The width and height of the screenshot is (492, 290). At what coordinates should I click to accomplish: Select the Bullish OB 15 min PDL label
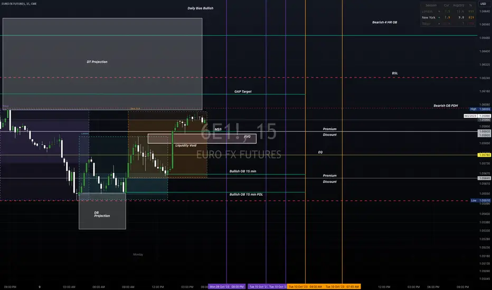coord(246,195)
